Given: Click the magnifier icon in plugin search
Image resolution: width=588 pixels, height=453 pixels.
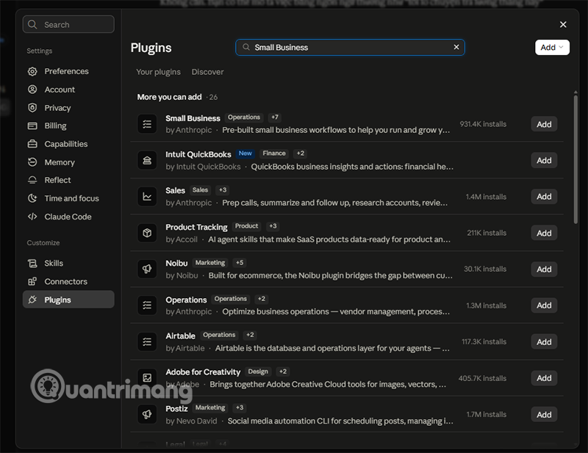Looking at the screenshot, I should tap(246, 47).
